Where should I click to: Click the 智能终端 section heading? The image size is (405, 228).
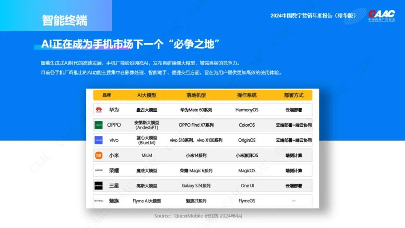coord(64,20)
